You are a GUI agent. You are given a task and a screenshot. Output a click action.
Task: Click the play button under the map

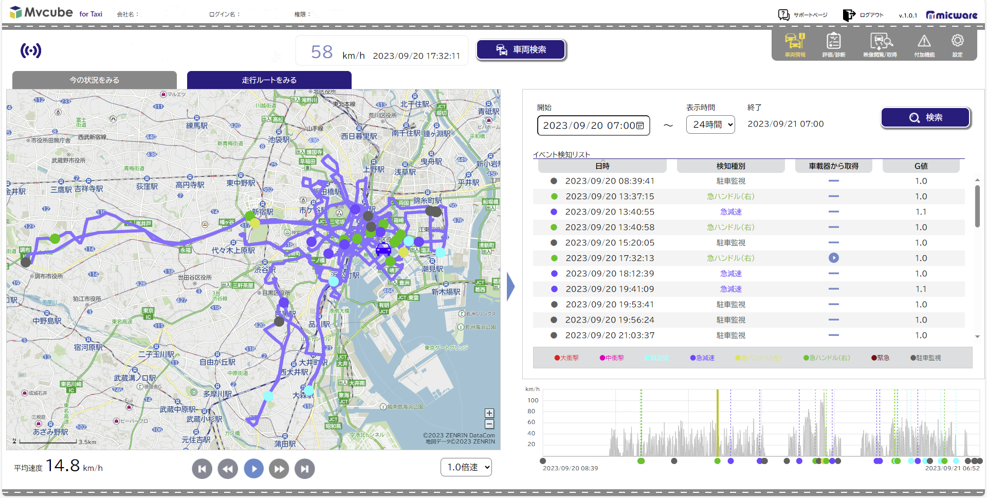click(x=253, y=469)
